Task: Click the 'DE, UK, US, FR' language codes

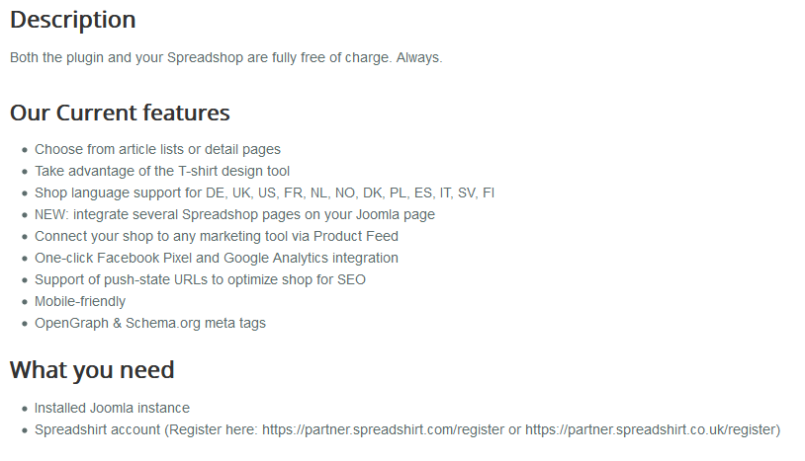Action: 253,192
